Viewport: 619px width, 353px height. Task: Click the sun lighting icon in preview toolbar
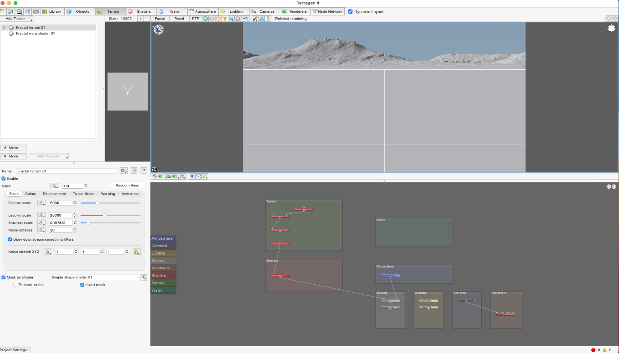218,19
